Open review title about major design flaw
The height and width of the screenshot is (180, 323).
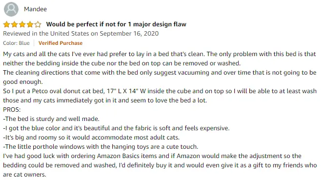click(x=116, y=24)
